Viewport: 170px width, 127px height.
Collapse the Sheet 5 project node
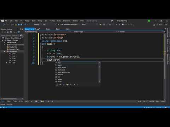click(2, 40)
